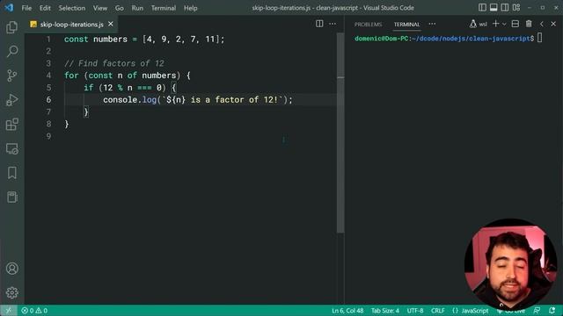The height and width of the screenshot is (316, 563).
Task: Change indentation via Tab Size: 4
Action: (x=385, y=311)
